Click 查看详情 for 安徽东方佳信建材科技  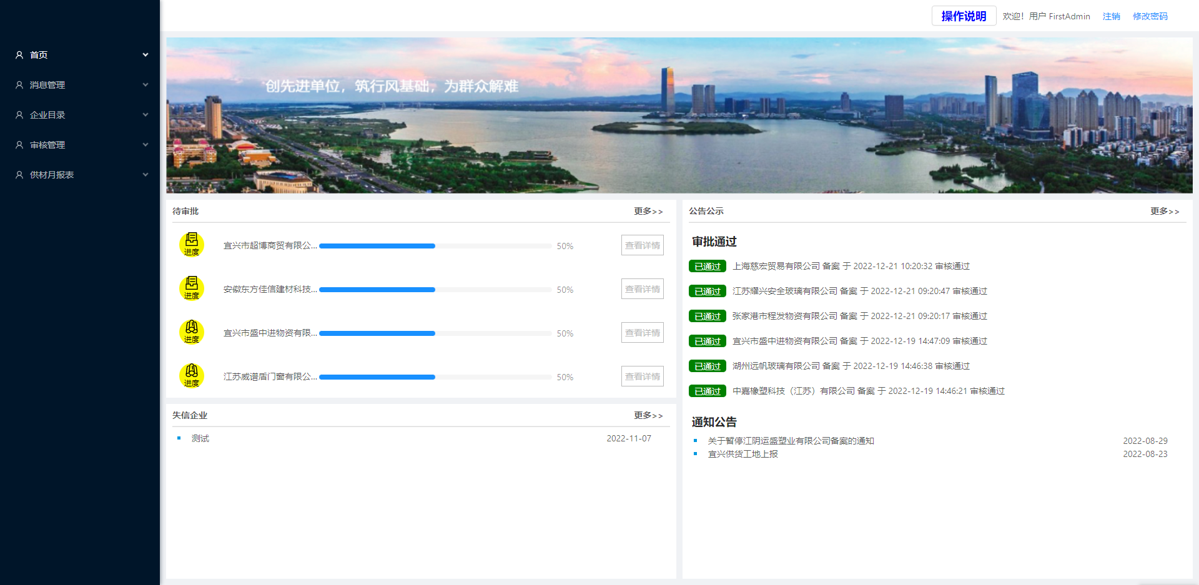pos(642,289)
